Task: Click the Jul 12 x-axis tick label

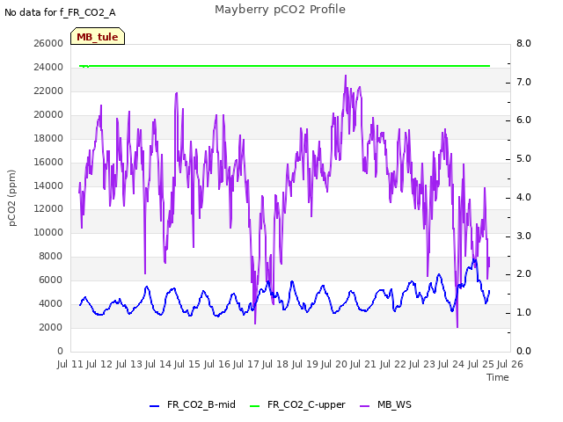Action: pos(99,364)
